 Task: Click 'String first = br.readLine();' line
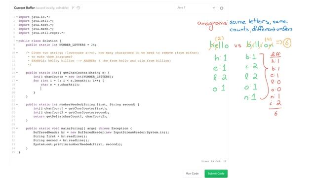(60, 136)
